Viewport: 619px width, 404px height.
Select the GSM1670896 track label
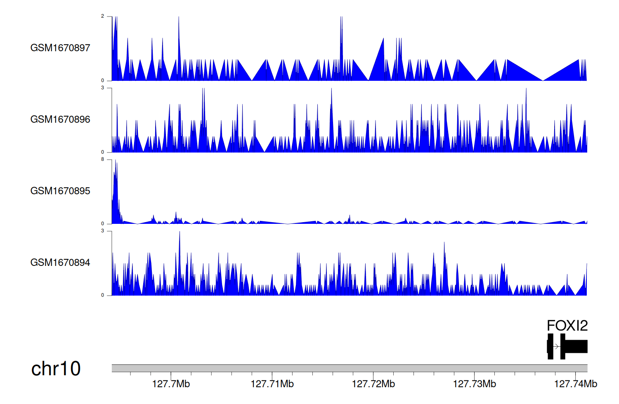tap(60, 120)
